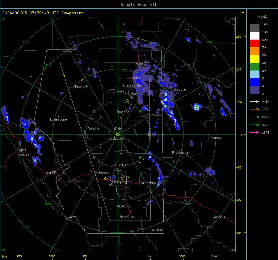Select the yellow diamond marker beside RockyMH

click(x=82, y=81)
